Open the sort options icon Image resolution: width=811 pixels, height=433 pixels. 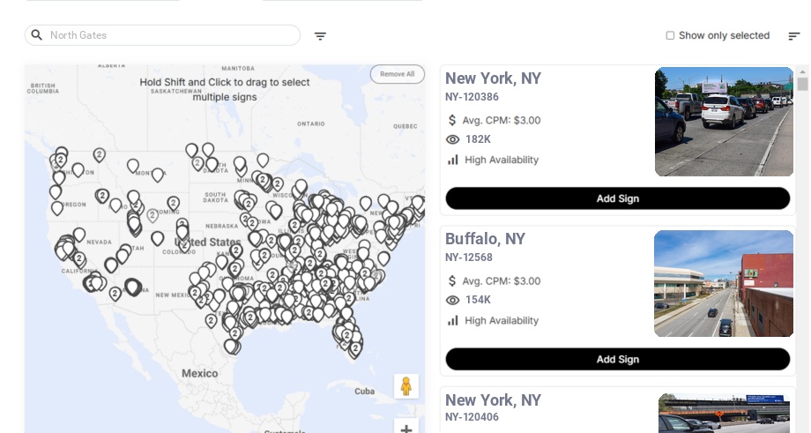[794, 36]
